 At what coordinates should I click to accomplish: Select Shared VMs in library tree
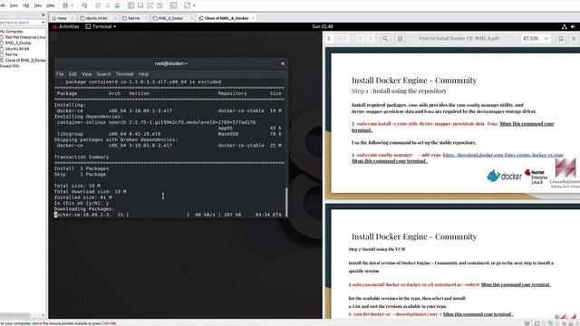pos(10,66)
